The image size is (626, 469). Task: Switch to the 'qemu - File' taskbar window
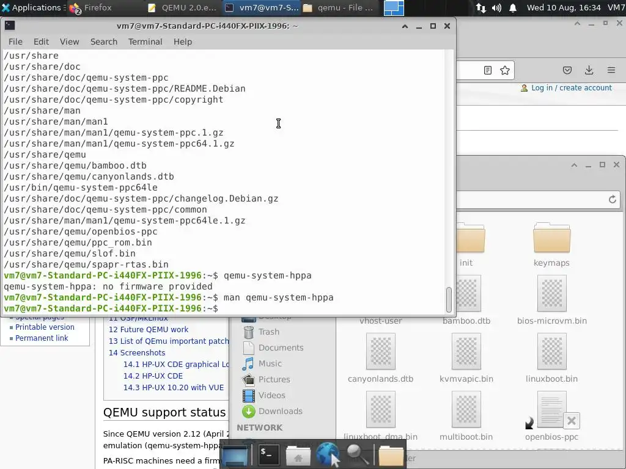(x=339, y=7)
